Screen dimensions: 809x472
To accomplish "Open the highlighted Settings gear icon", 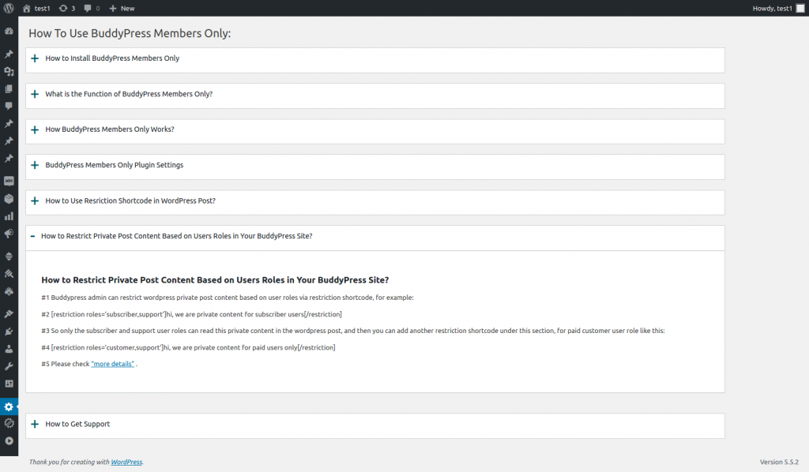I will coord(9,406).
